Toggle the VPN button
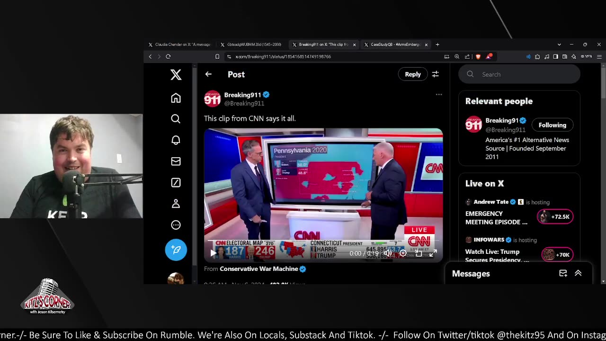606x341 pixels. click(587, 56)
